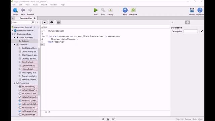Click the navigator Filter search field
215x121 pixels.
click(x=23, y=23)
